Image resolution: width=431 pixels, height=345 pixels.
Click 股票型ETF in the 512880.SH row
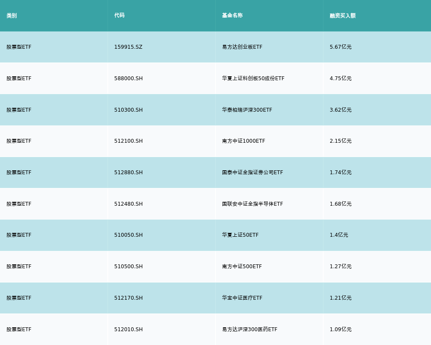click(19, 172)
